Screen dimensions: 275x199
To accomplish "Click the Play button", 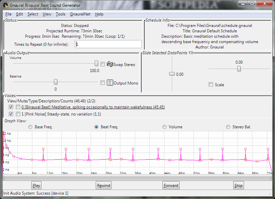I will [x=36, y=185].
